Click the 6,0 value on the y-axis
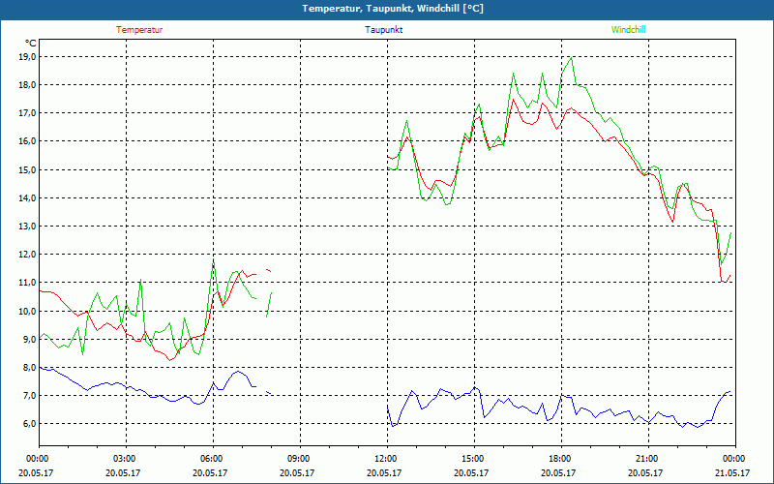Screen dimensions: 774x484 pos(28,424)
